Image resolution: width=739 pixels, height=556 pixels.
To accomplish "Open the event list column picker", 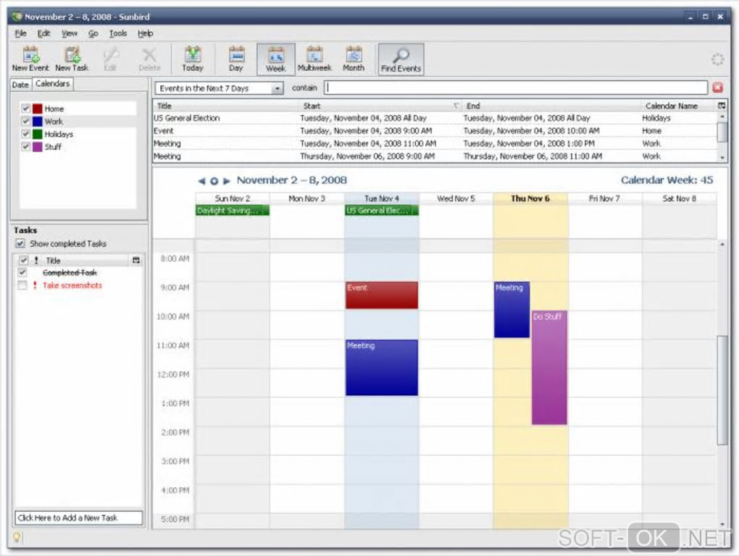I will point(722,106).
